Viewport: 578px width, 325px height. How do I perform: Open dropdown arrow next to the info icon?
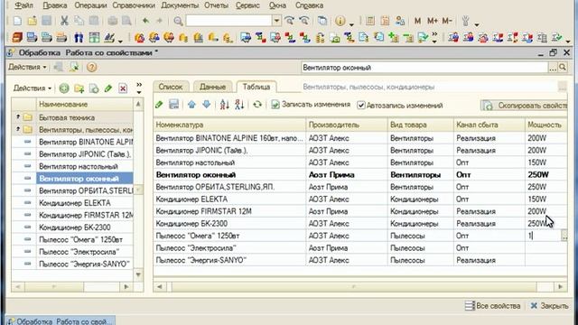(351, 24)
